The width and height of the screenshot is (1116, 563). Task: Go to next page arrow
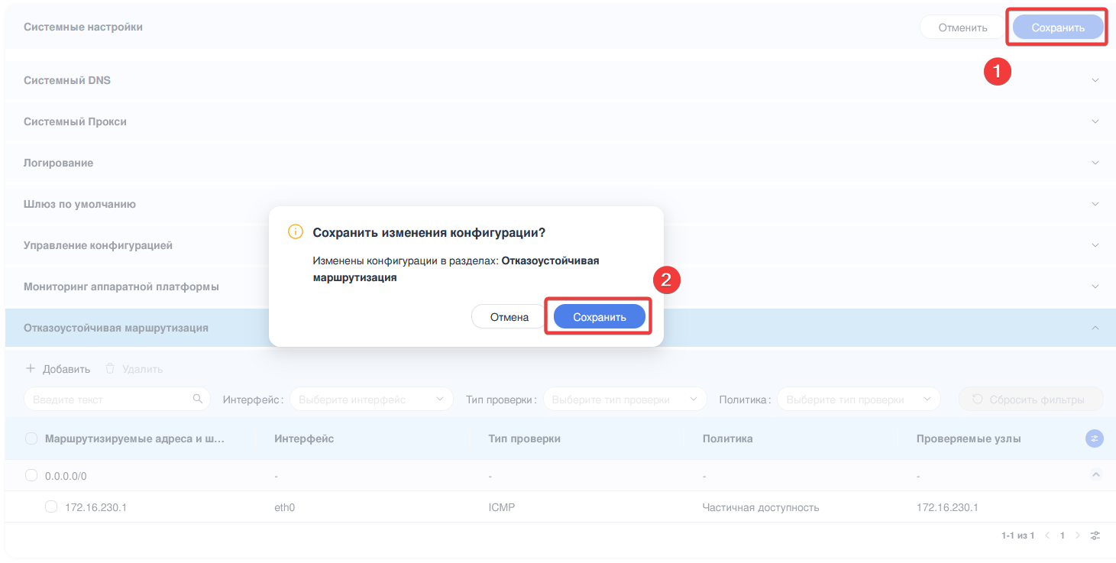(x=1078, y=535)
